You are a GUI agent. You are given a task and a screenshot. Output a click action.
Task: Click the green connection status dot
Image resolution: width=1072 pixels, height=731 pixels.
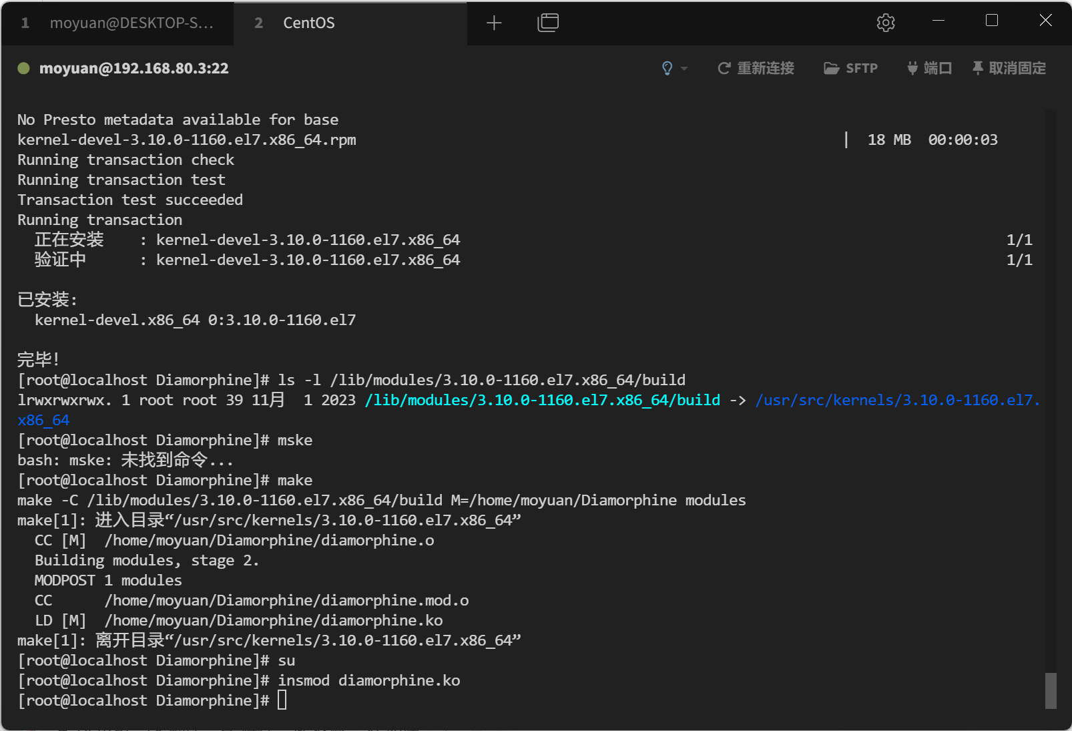coord(23,68)
